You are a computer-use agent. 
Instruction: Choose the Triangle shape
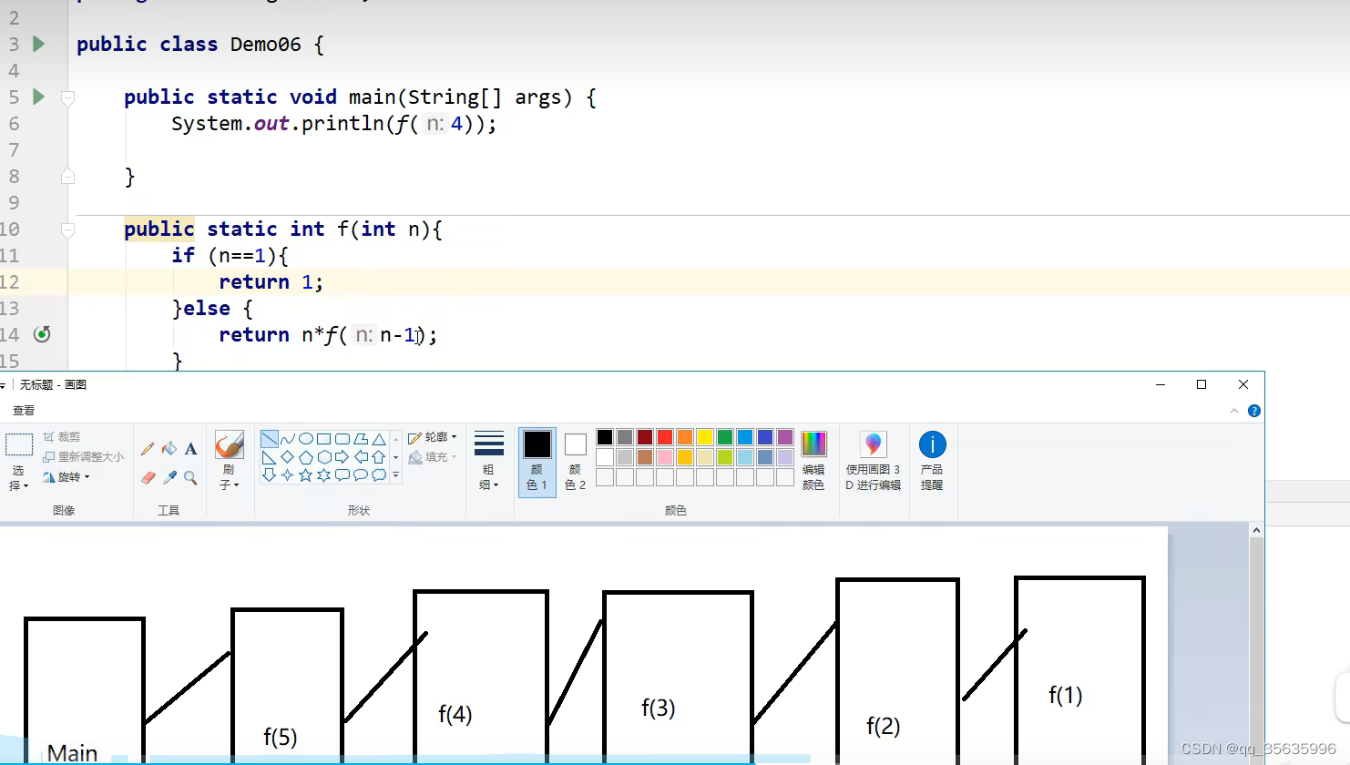click(x=379, y=439)
